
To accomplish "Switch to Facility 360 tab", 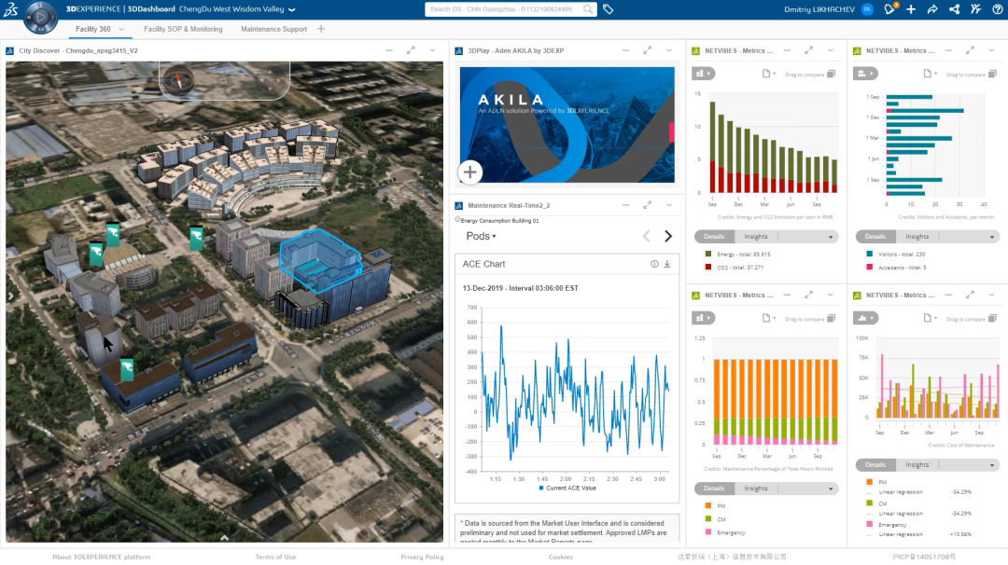I will pos(93,29).
